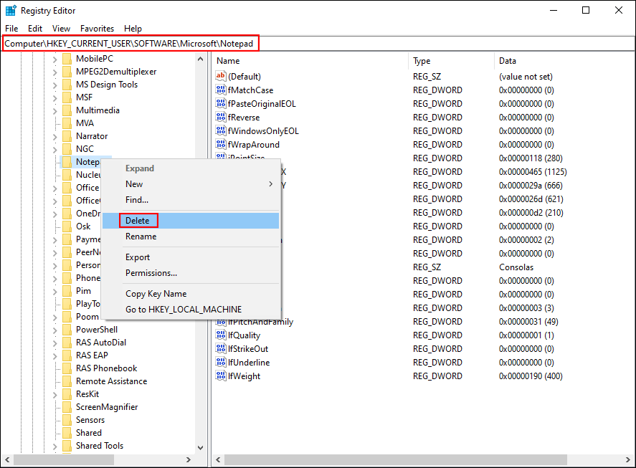636x468 pixels.
Task: Click the Sensors folder icon
Action: [x=67, y=420]
